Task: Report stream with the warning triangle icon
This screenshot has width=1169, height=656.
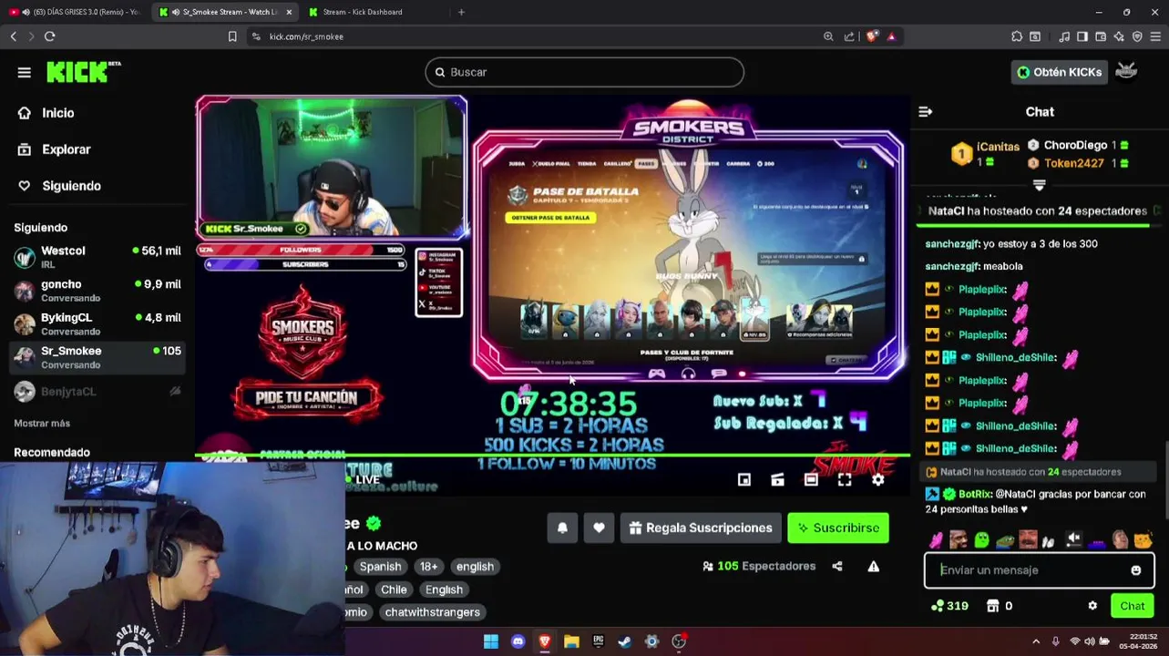Action: (x=874, y=566)
